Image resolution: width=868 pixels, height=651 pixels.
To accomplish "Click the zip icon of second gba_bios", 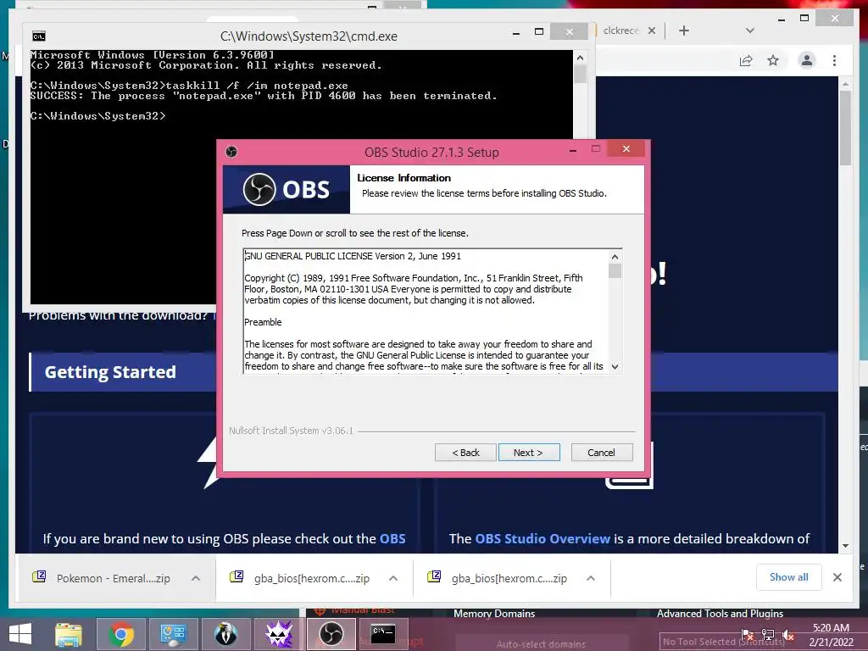I will (434, 576).
